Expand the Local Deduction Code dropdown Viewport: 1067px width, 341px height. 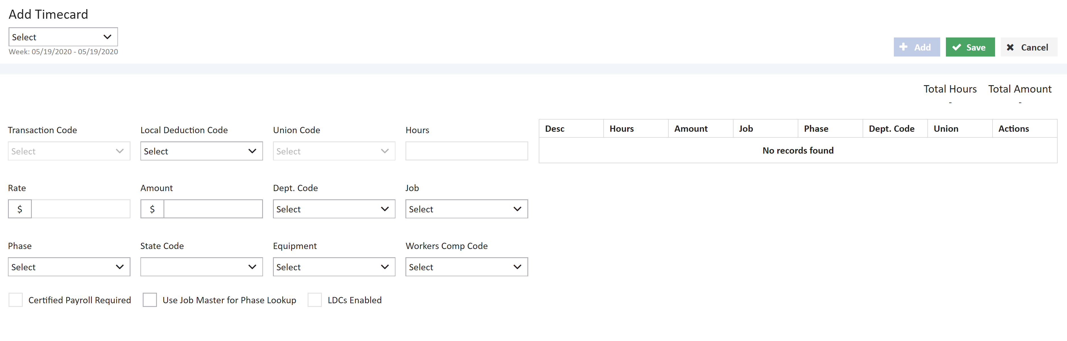pyautogui.click(x=201, y=151)
